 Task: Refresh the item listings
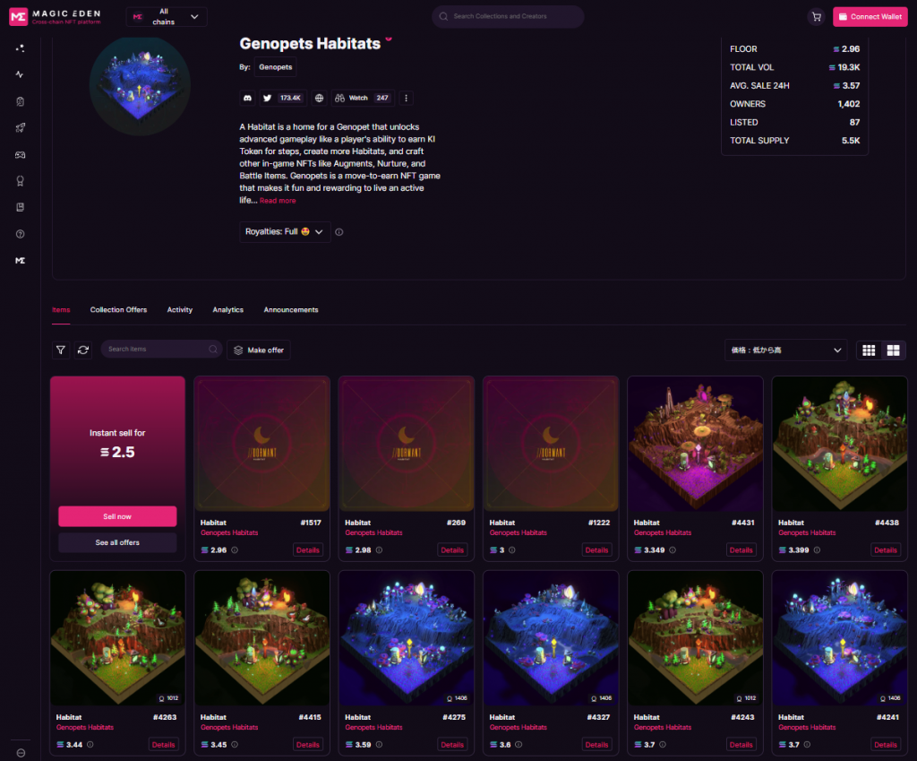click(x=83, y=350)
